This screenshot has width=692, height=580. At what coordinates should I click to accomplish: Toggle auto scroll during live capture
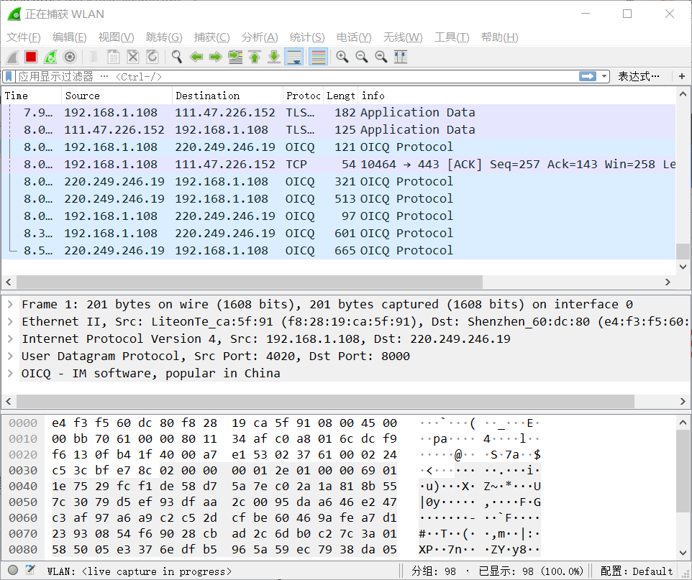[x=294, y=57]
